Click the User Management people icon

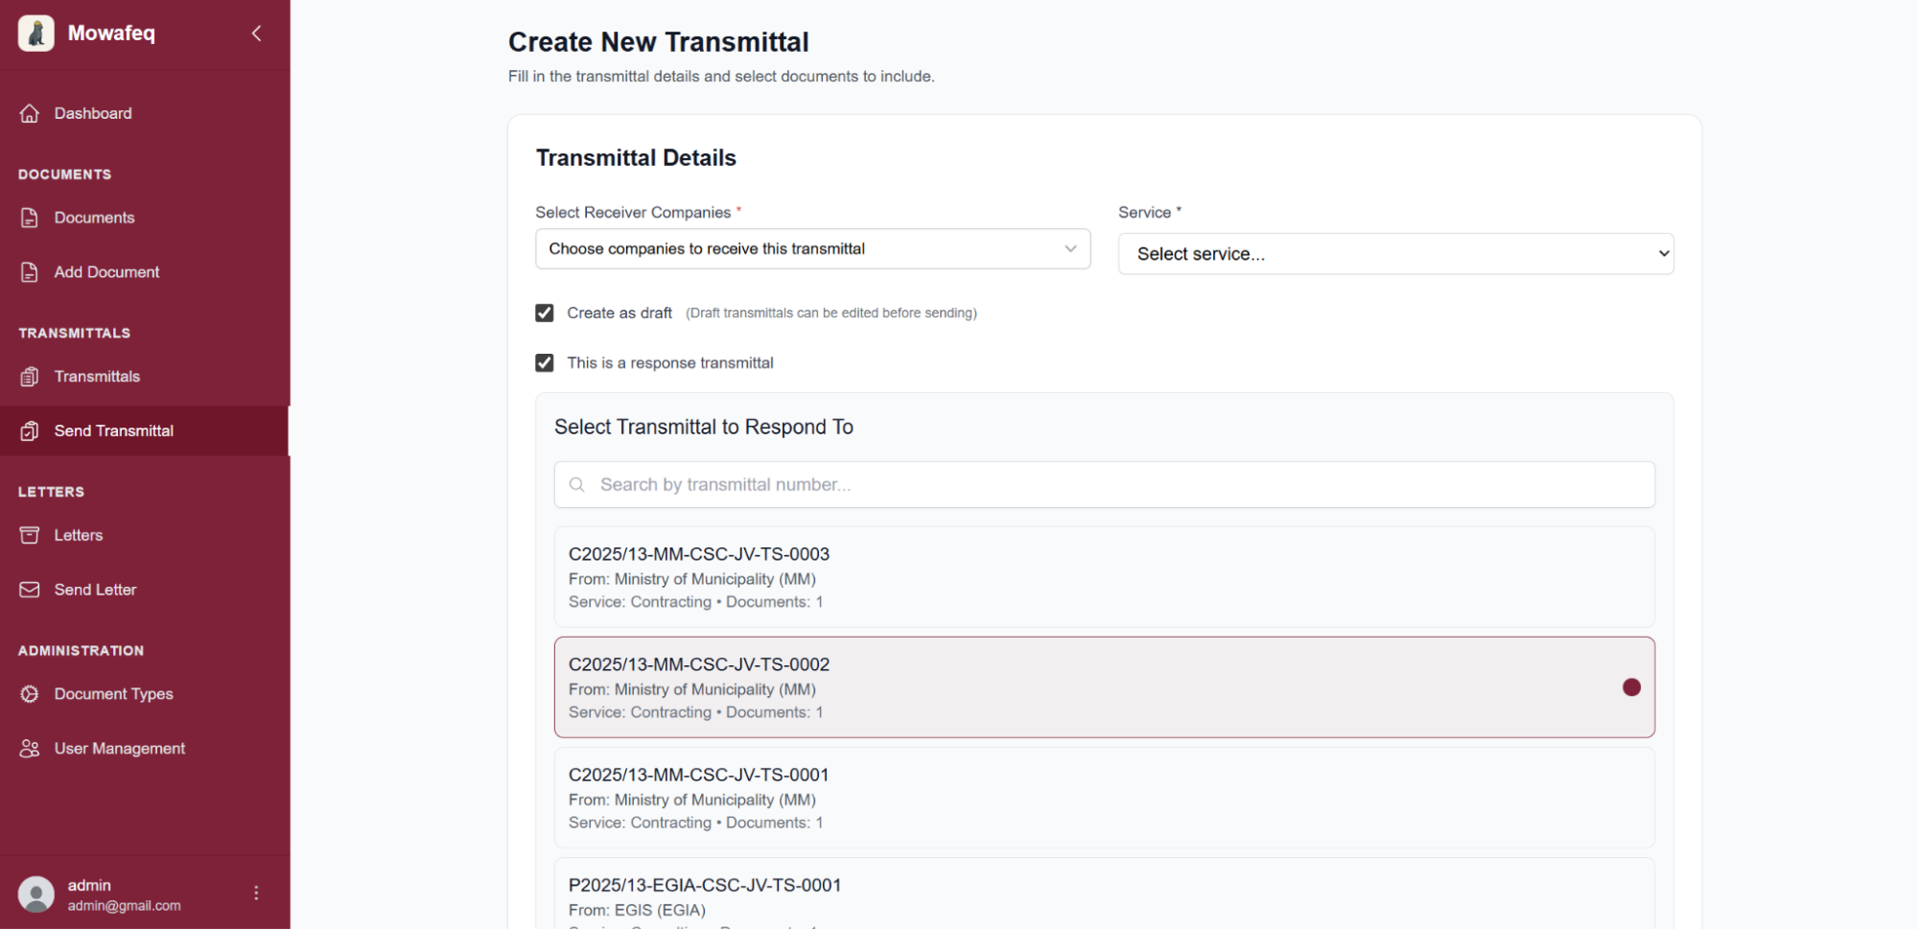click(30, 749)
